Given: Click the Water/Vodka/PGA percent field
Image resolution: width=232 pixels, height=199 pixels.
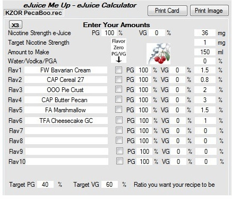Looking at the screenshot, I should 205,61.
